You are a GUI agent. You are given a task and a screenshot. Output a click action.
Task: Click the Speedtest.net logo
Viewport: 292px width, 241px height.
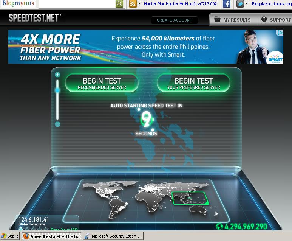(x=35, y=18)
